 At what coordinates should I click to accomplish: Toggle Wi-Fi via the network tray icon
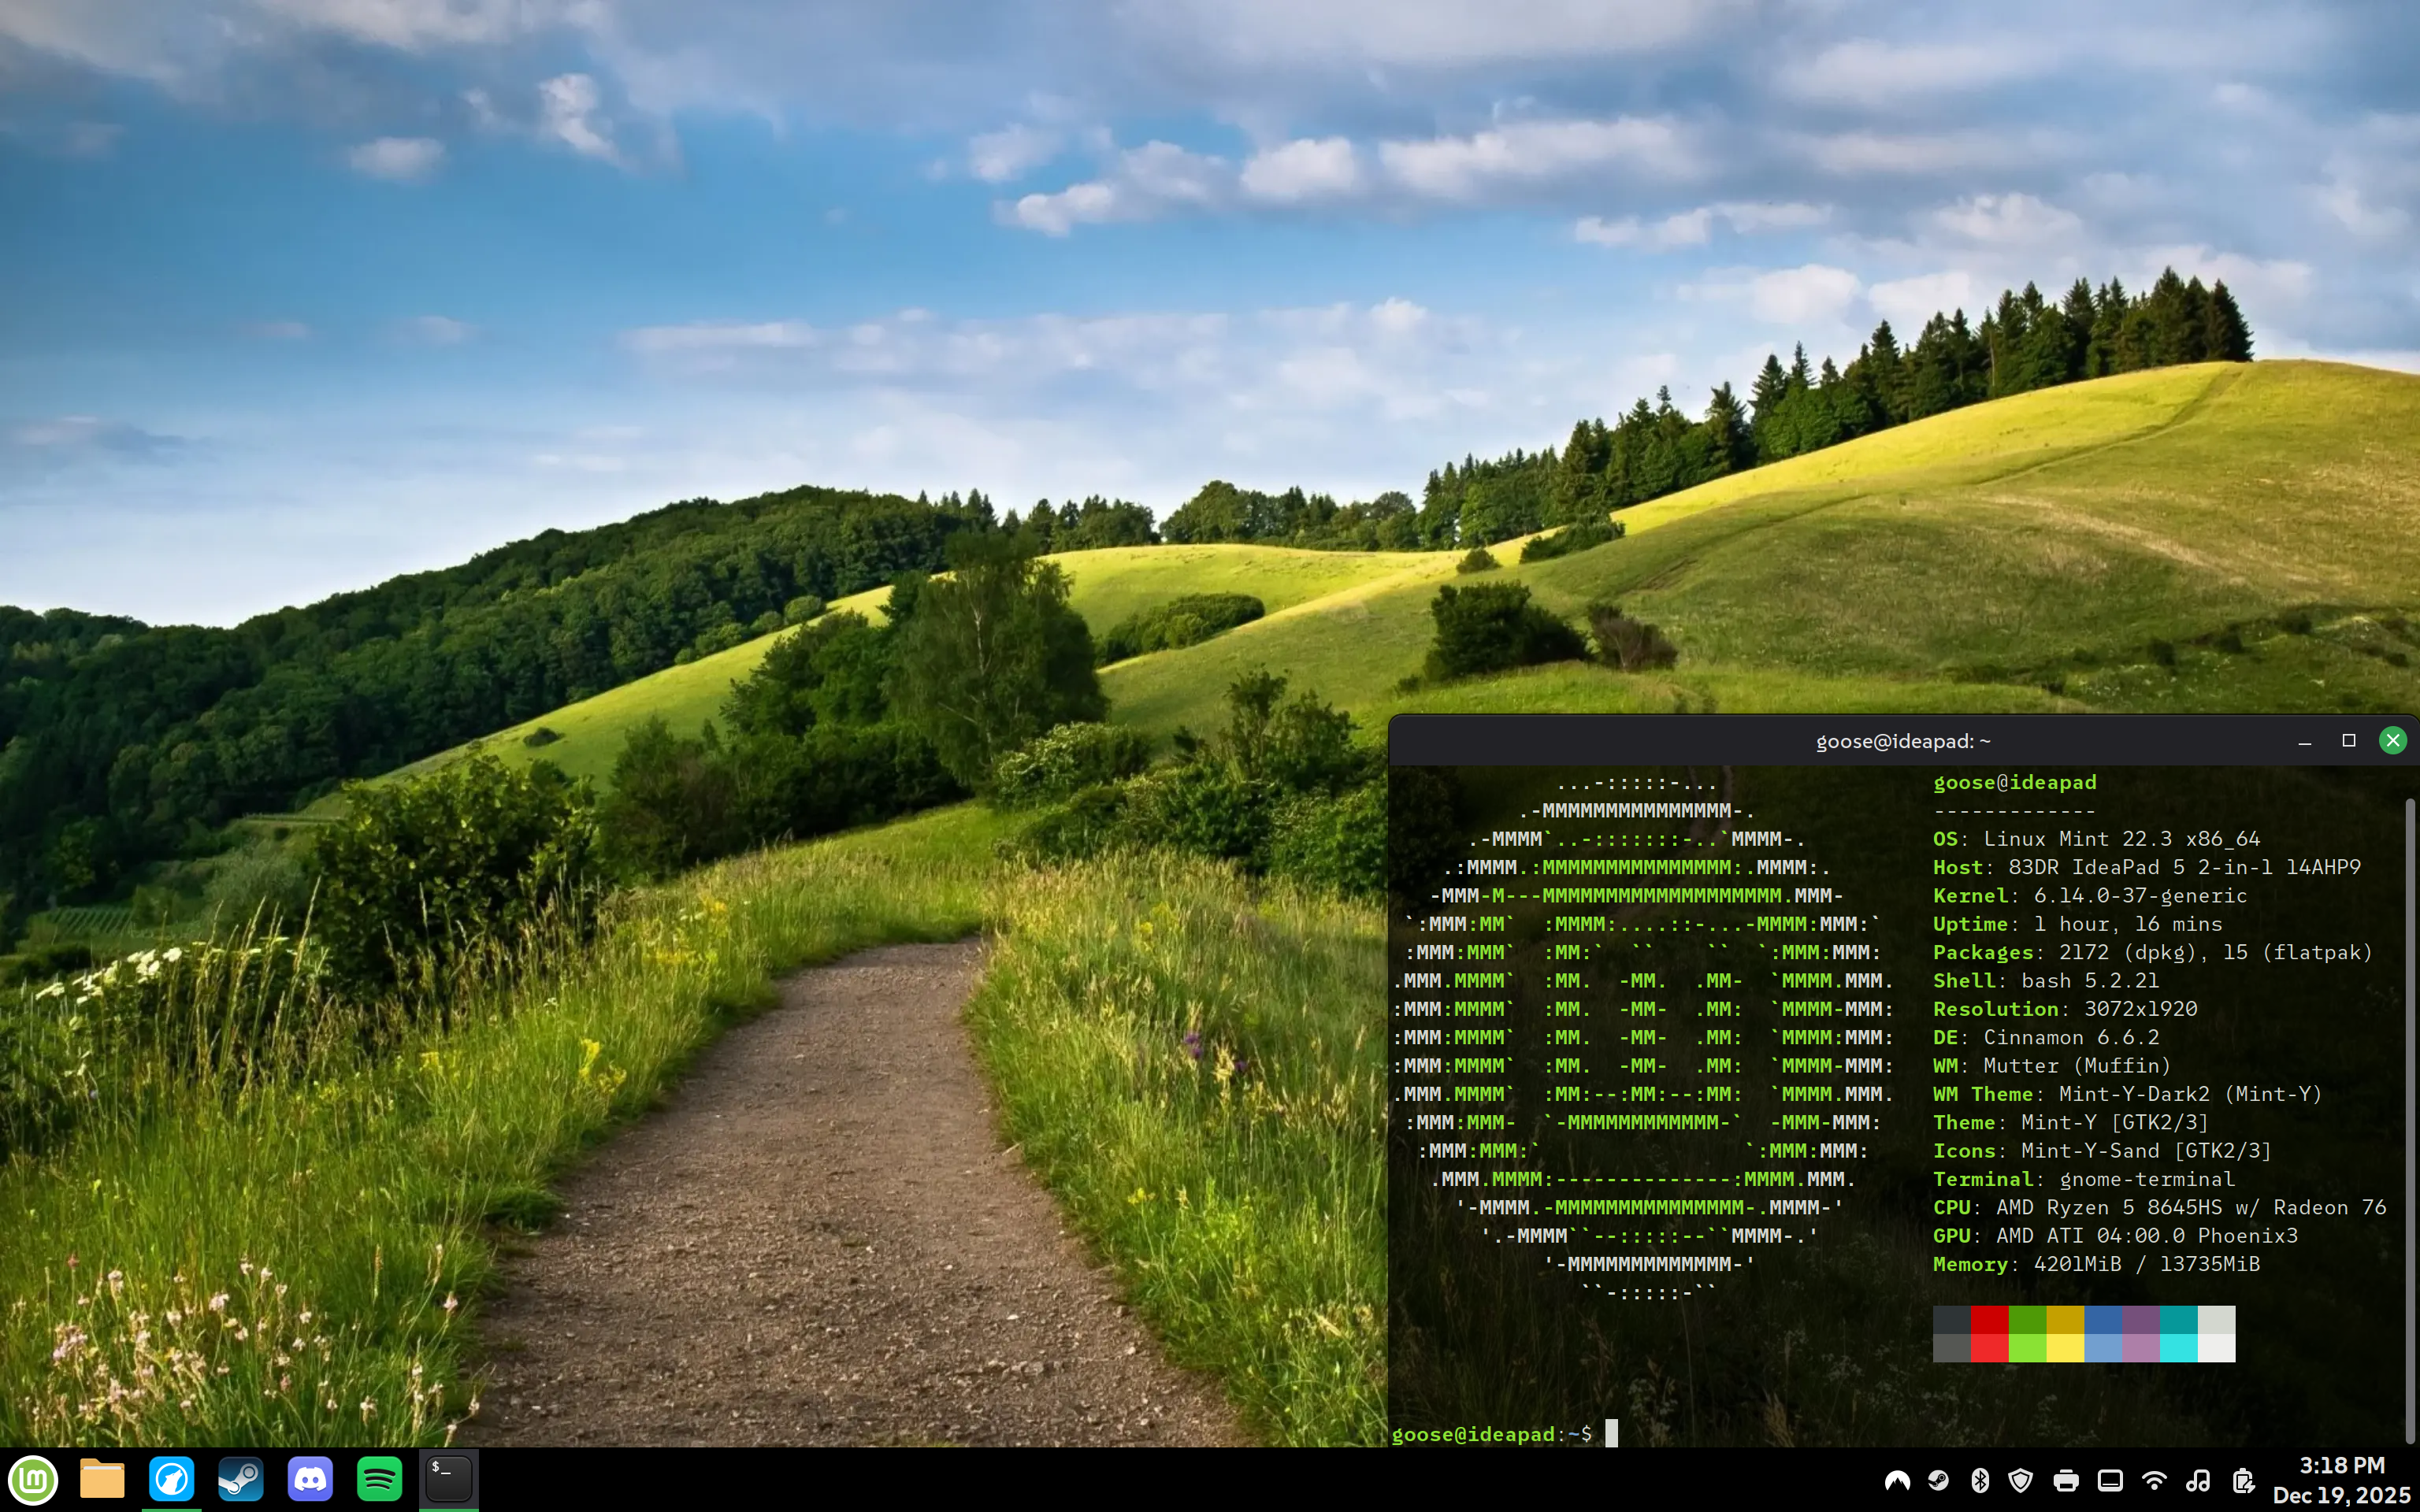pyautogui.click(x=2155, y=1483)
